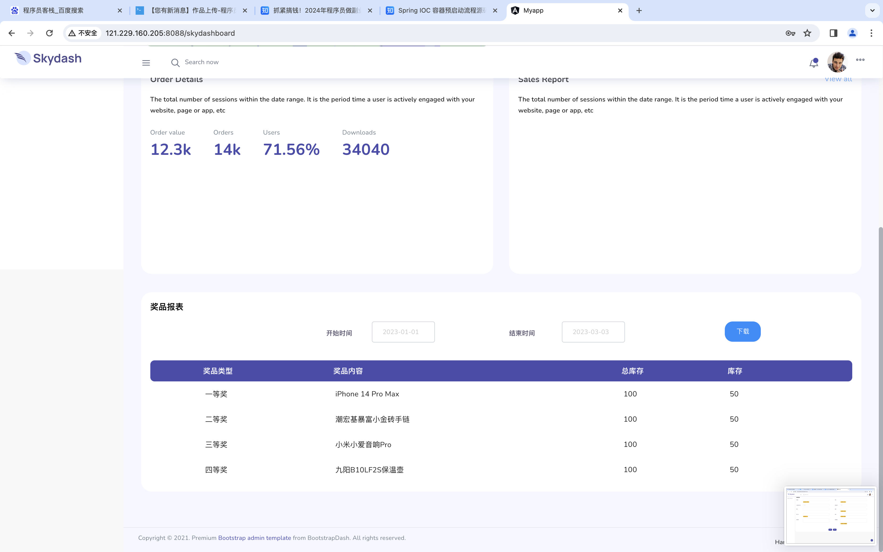
Task: Click the 总库存 column header
Action: (x=632, y=371)
